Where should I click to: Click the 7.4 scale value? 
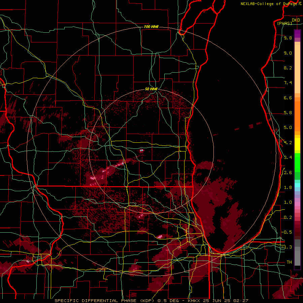(x=288, y=83)
